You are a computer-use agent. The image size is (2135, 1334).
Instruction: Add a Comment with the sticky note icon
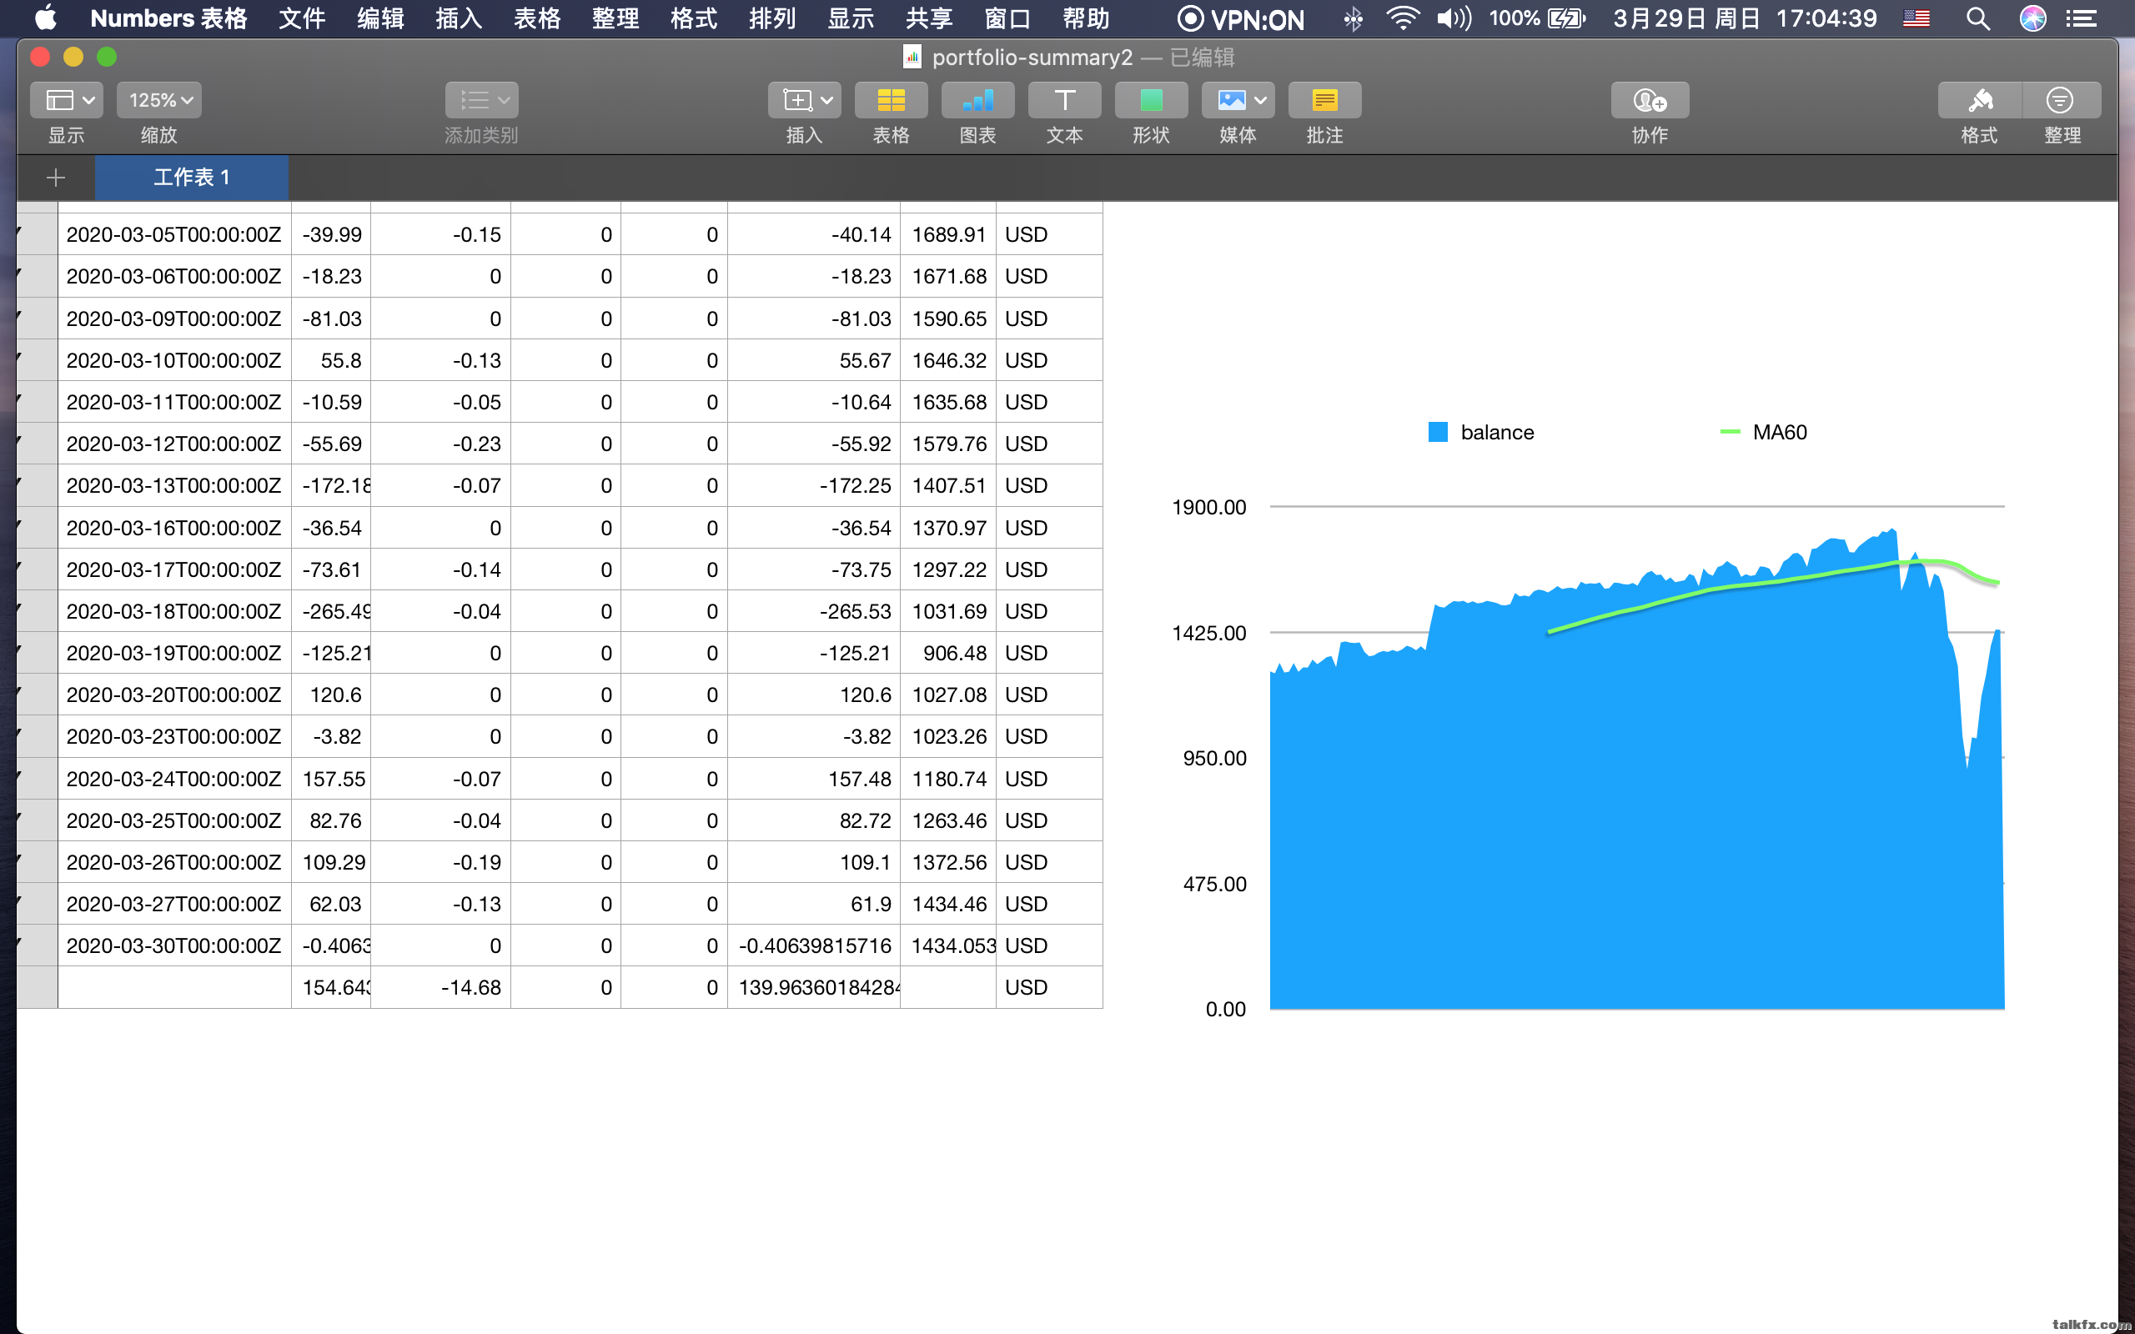point(1324,101)
